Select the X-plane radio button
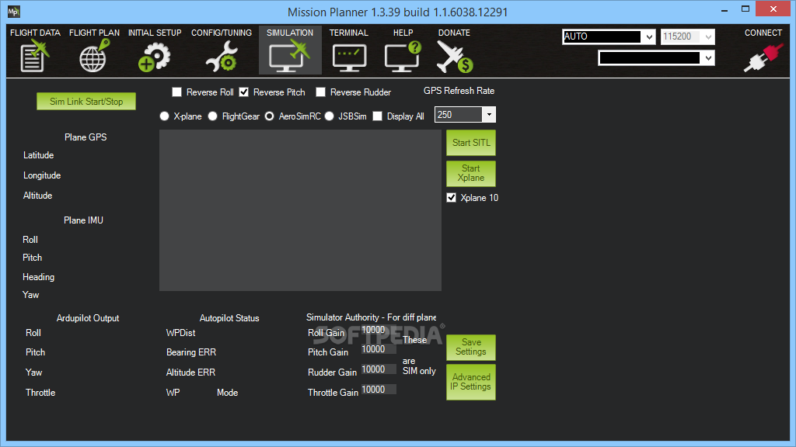 pyautogui.click(x=164, y=116)
